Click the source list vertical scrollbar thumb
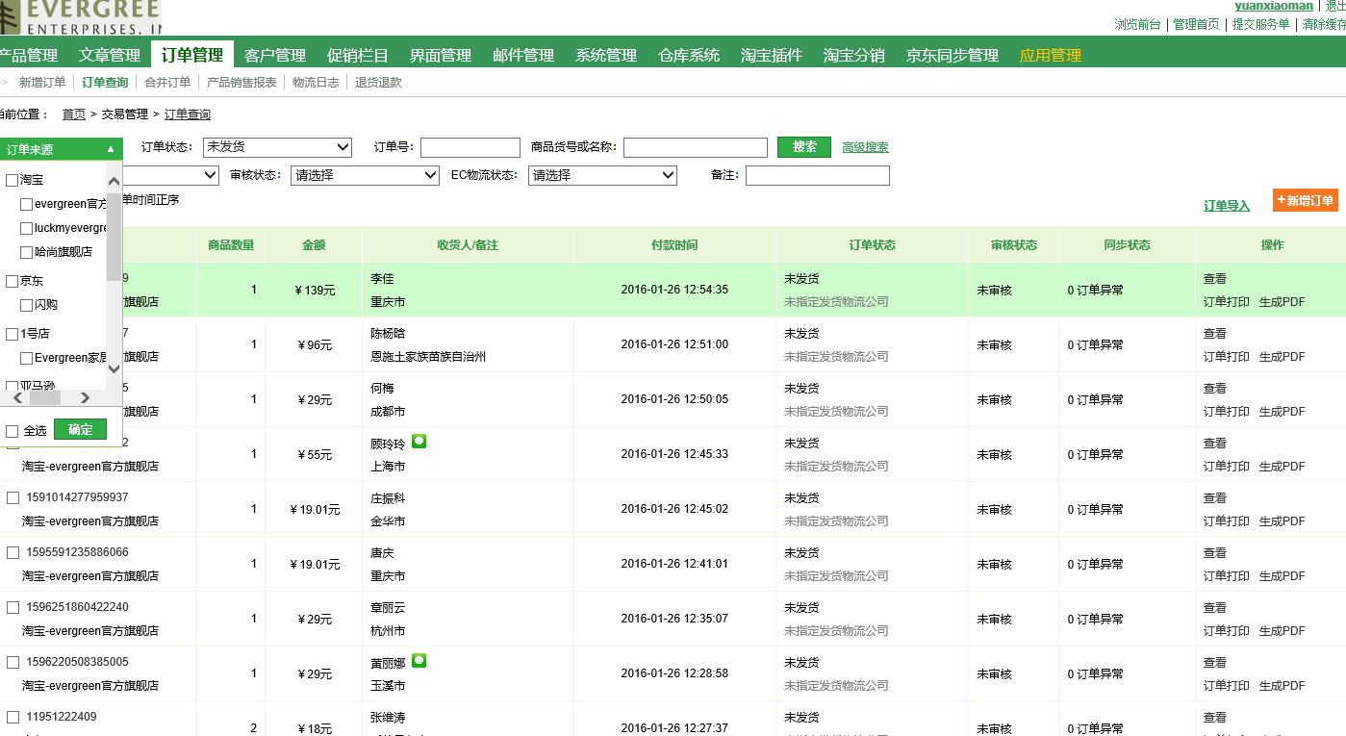The width and height of the screenshot is (1346, 736). tap(114, 238)
